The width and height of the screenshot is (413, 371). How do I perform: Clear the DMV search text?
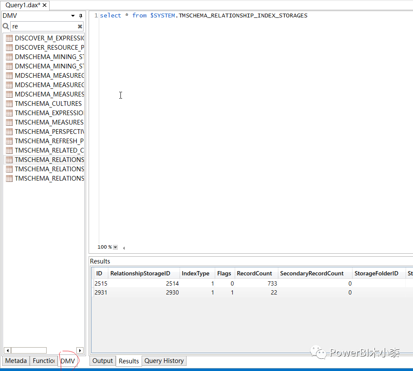80,26
